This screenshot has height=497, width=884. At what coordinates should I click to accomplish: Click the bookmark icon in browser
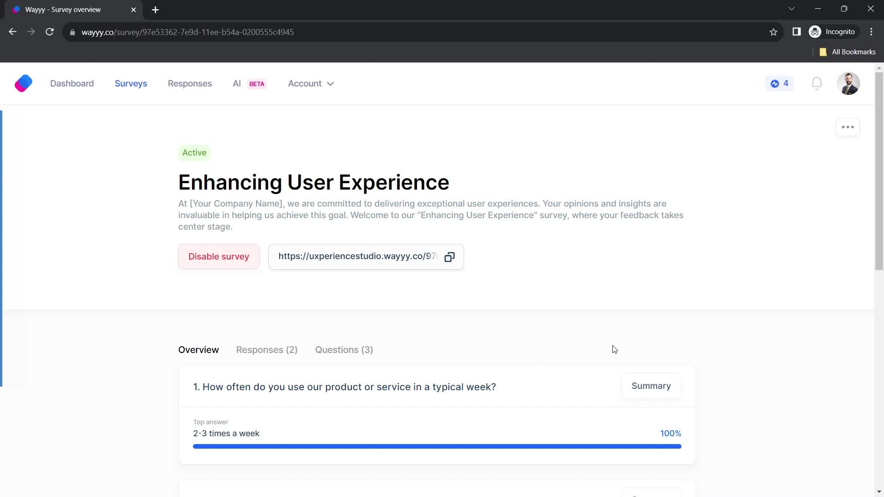(x=773, y=32)
